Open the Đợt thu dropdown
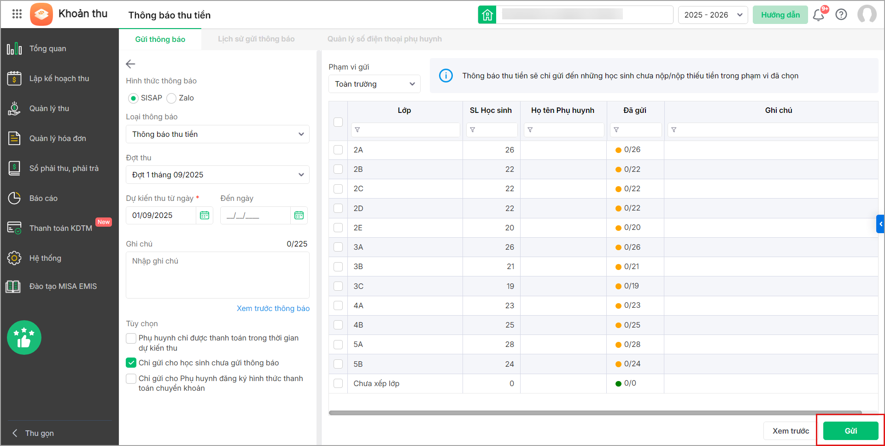This screenshot has width=885, height=446. 217,175
